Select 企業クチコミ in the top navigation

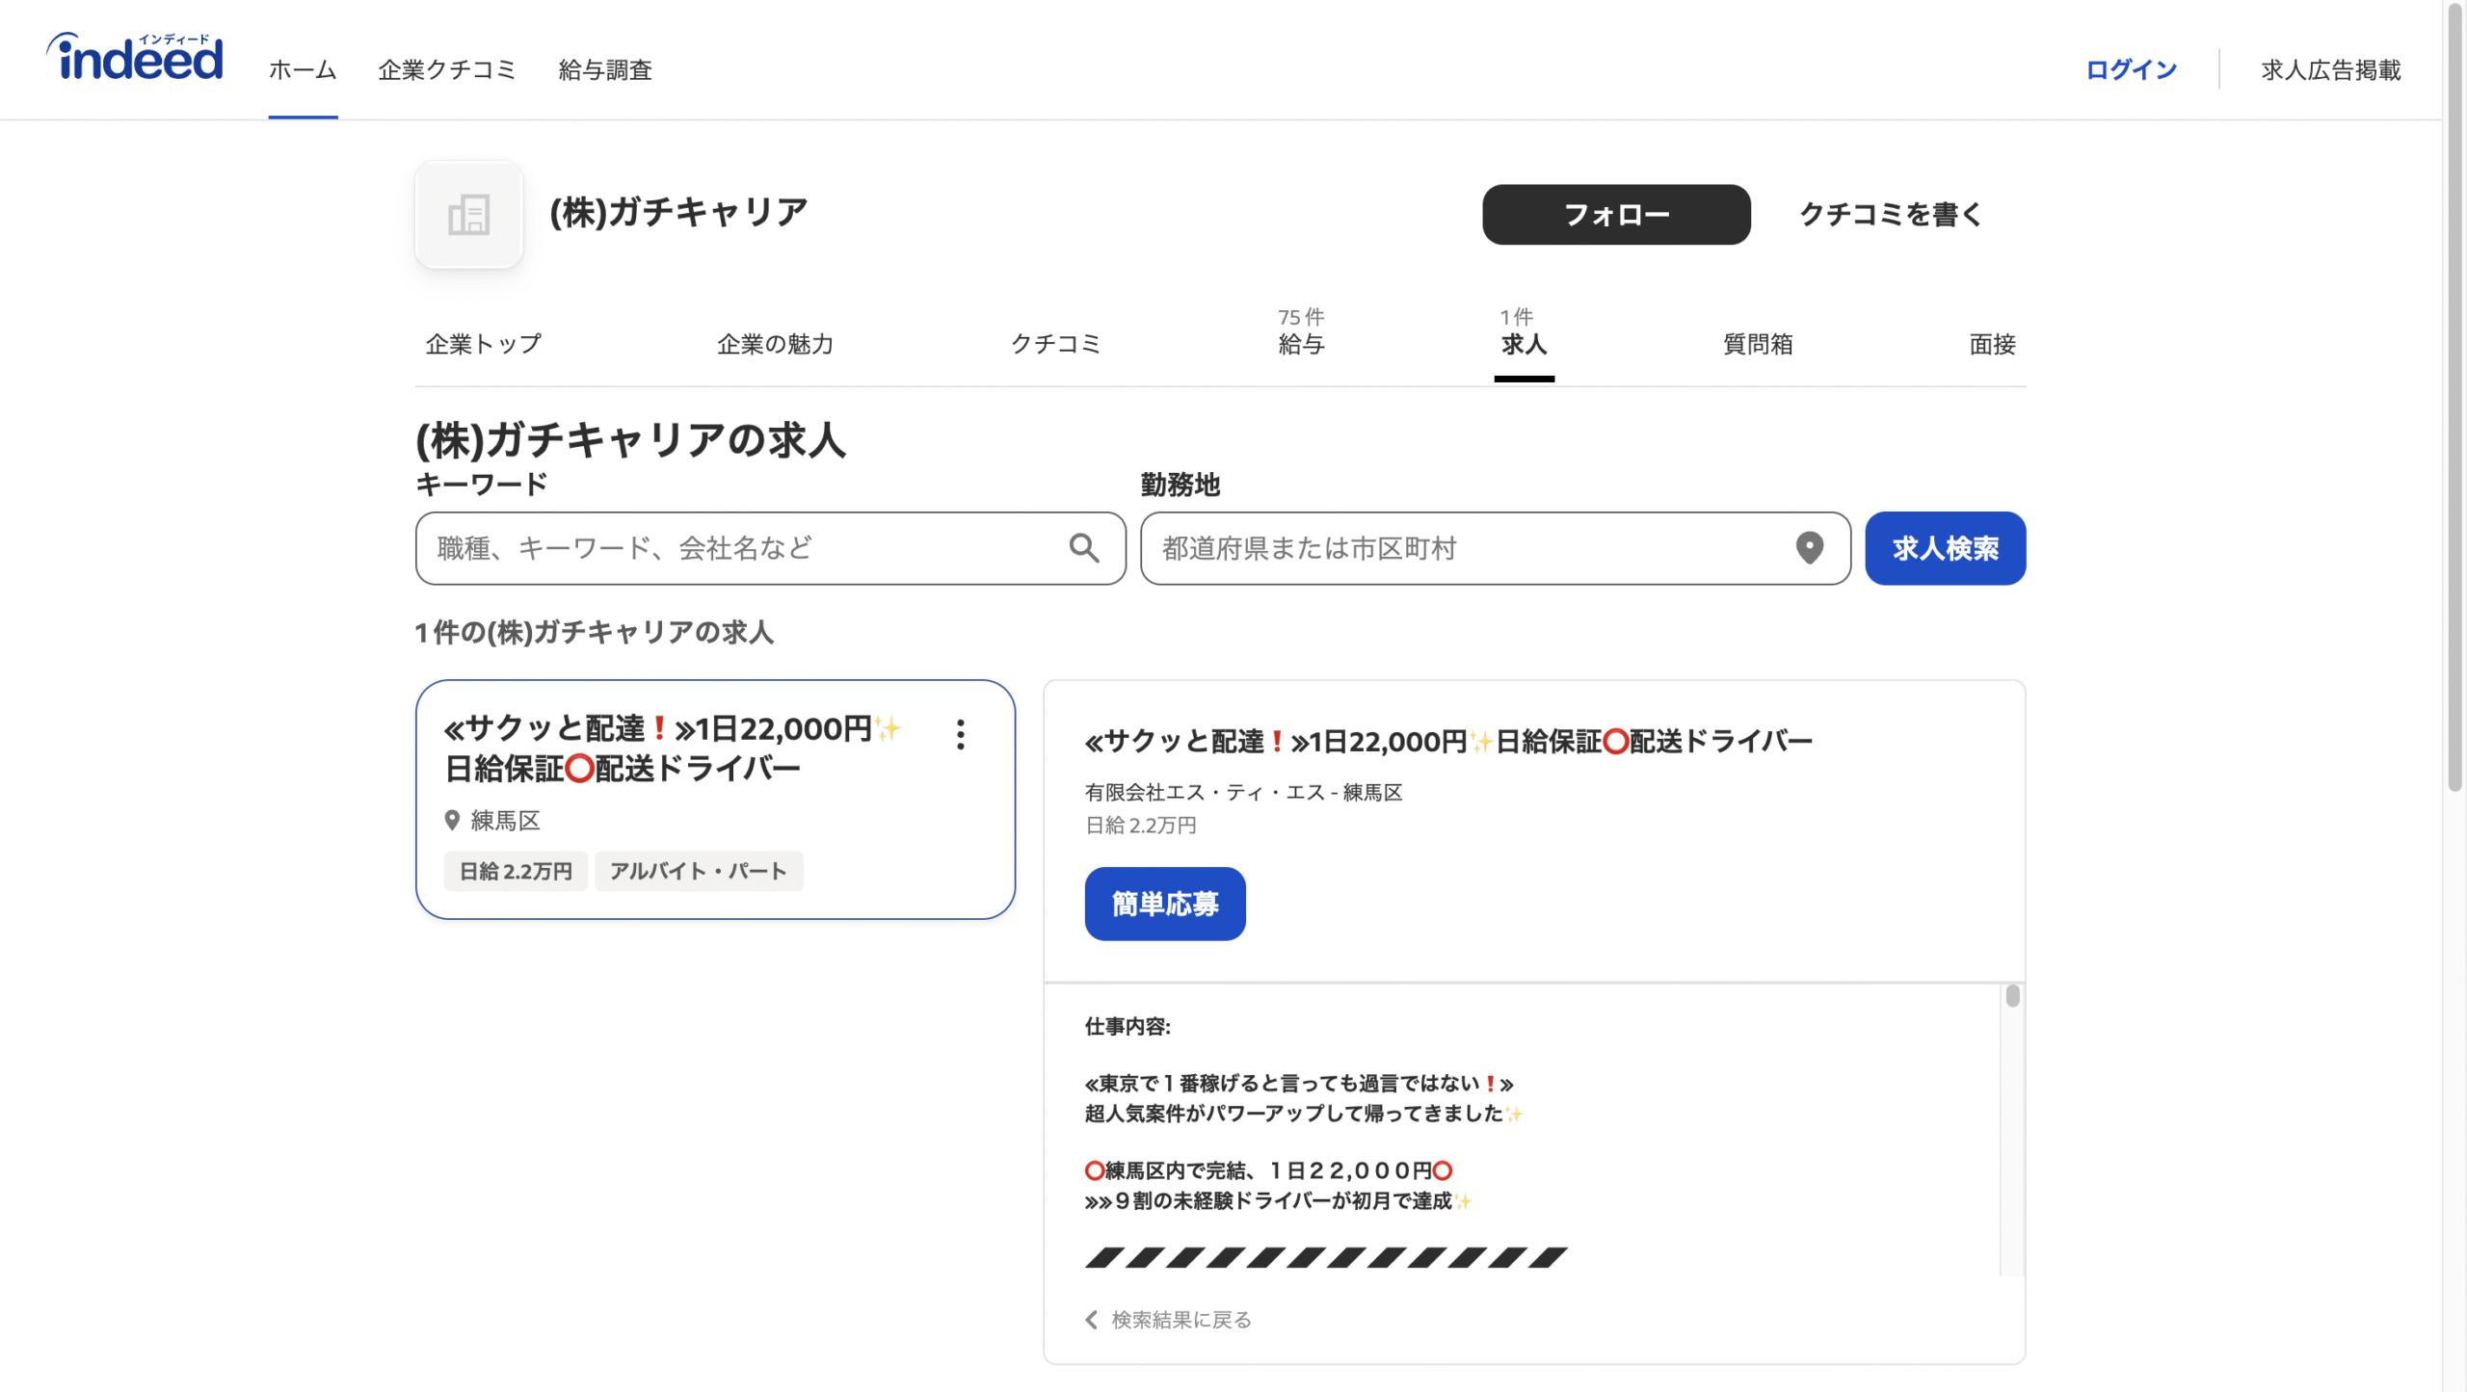click(447, 69)
